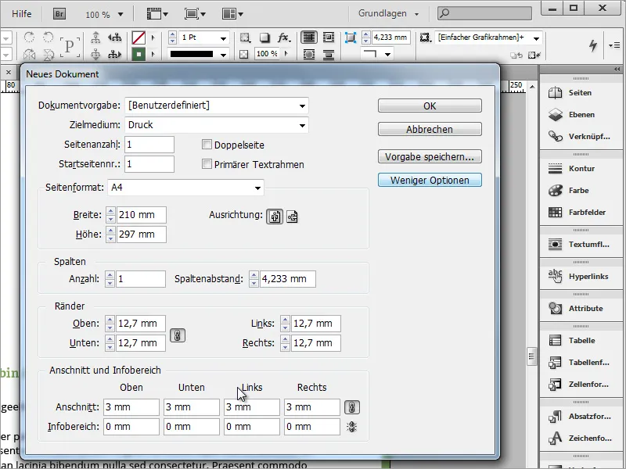Open the Zielmedium dropdown
The height and width of the screenshot is (469, 626).
[217, 125]
